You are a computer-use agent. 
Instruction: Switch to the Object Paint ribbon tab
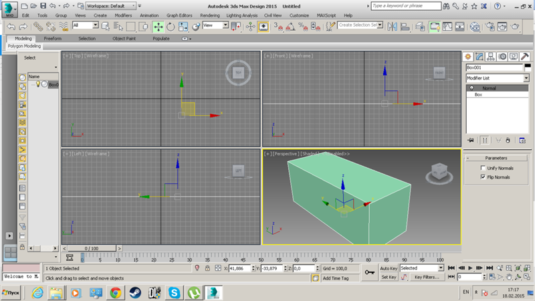tap(124, 39)
